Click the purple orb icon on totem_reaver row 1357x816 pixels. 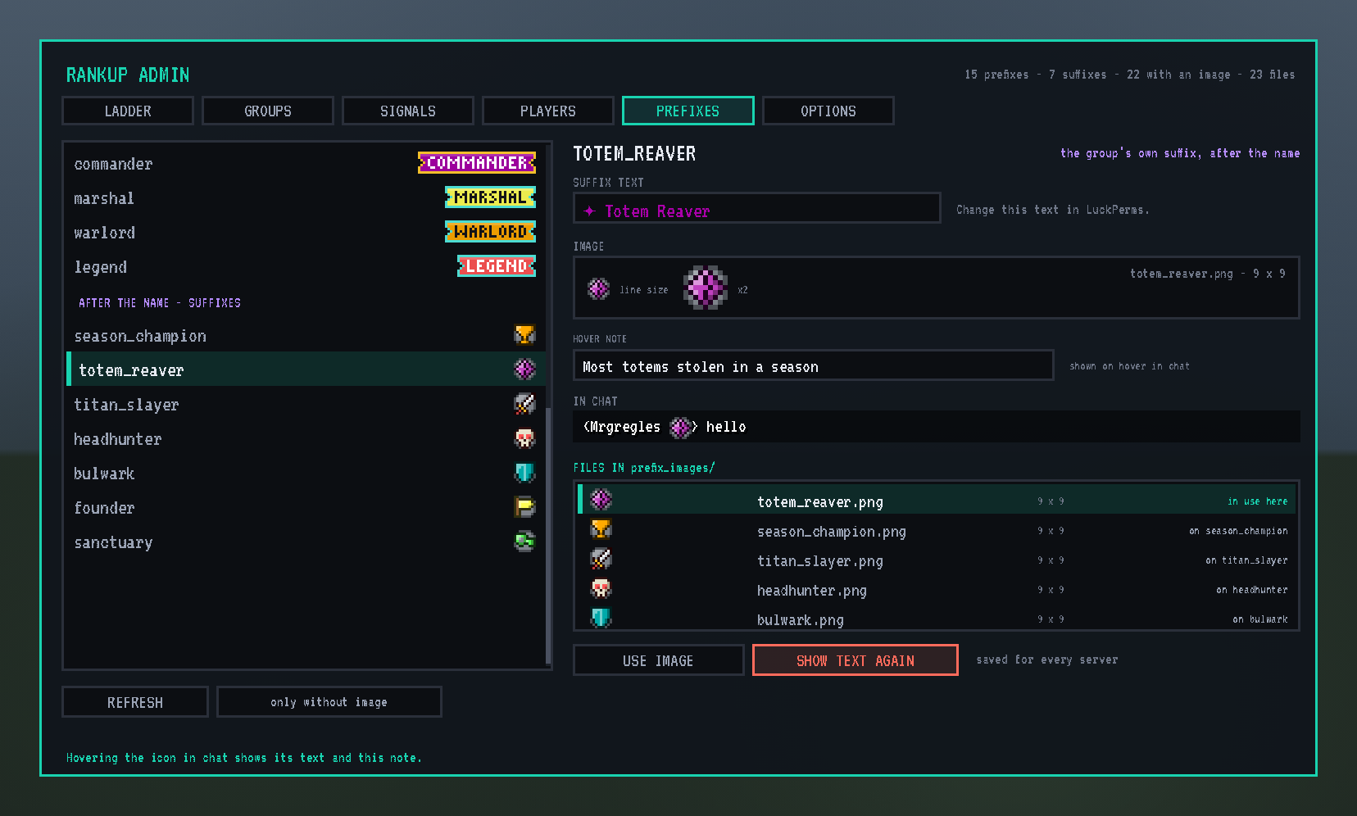pyautogui.click(x=524, y=369)
